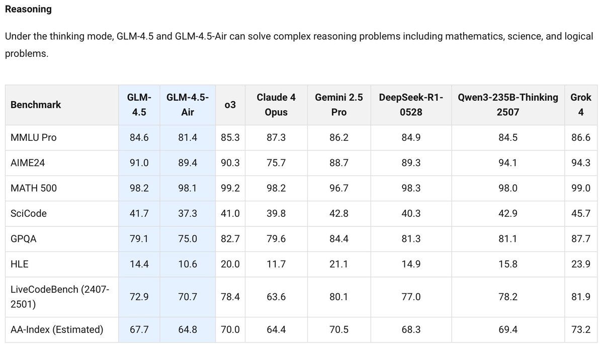Select the GPQA row label
This screenshot has height=344, width=603.
(24, 239)
